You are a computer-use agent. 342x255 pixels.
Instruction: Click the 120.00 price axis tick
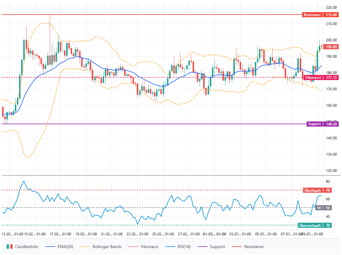tap(331, 171)
